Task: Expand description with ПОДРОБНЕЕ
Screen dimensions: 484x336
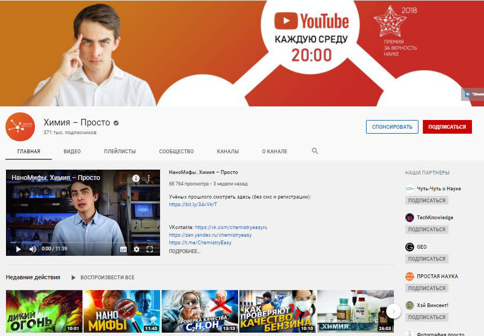Action: click(x=185, y=251)
